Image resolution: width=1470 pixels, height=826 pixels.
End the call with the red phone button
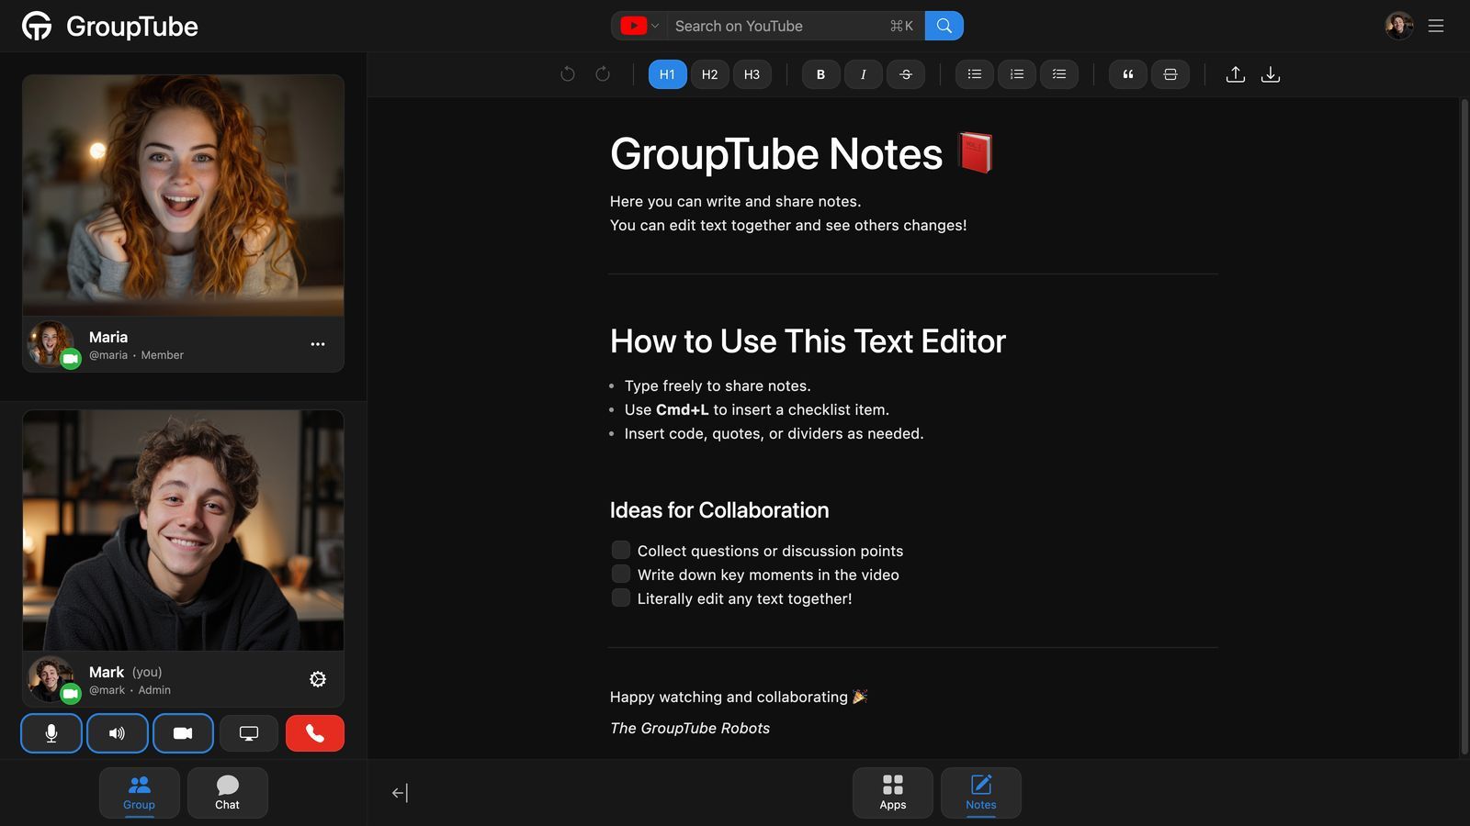point(314,733)
